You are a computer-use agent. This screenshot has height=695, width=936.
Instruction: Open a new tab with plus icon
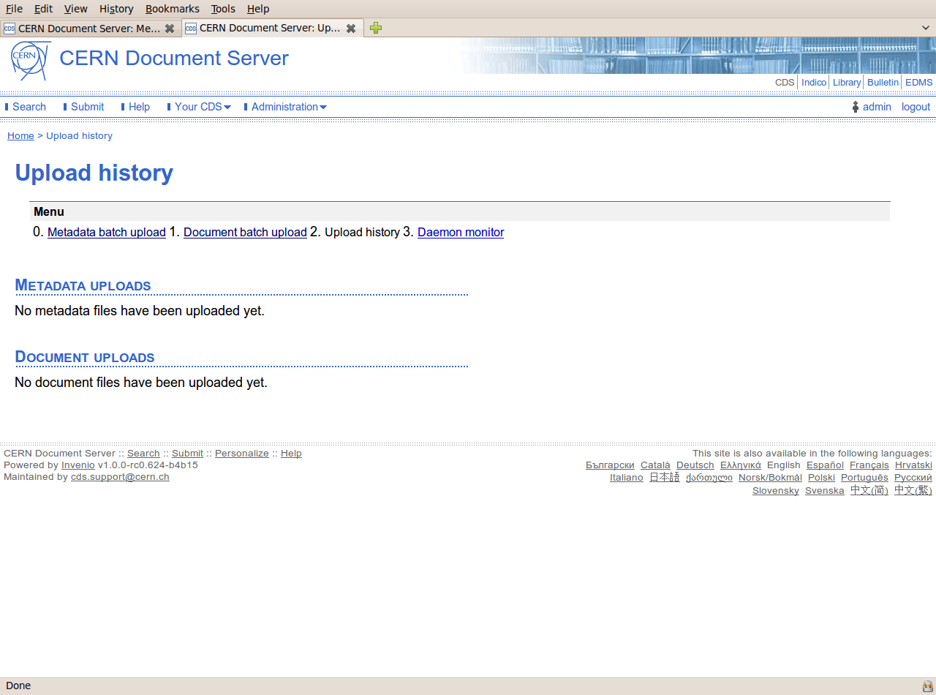376,28
